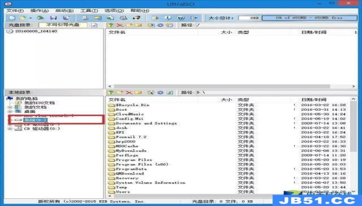Click the Save floppy-disk toolbar icon
The width and height of the screenshot is (362, 206).
coord(53,18)
